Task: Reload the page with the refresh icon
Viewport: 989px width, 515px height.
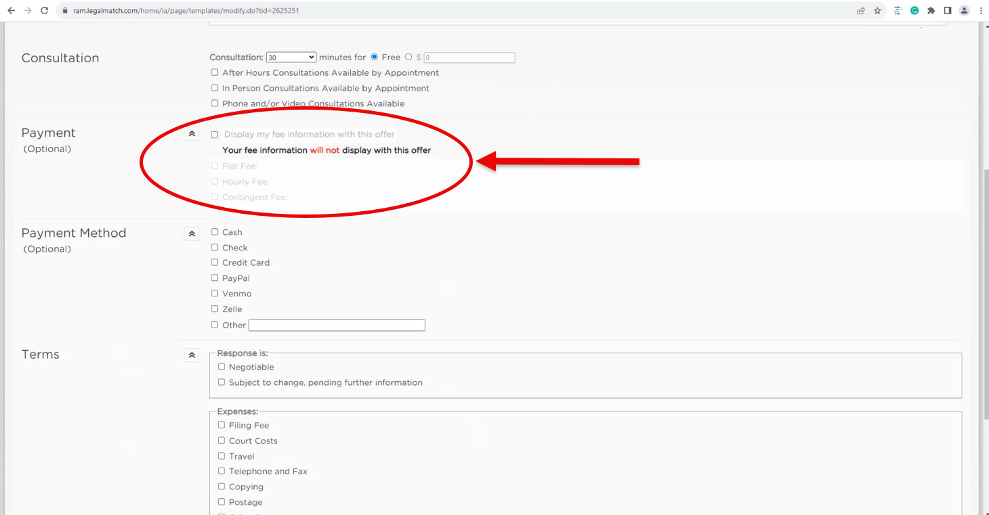Action: click(45, 11)
